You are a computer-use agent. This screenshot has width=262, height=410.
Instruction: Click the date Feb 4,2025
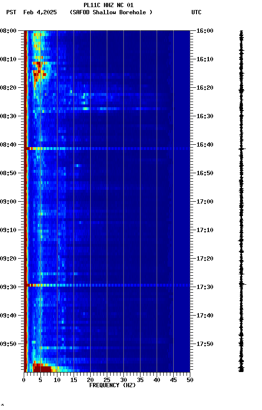coord(40,12)
